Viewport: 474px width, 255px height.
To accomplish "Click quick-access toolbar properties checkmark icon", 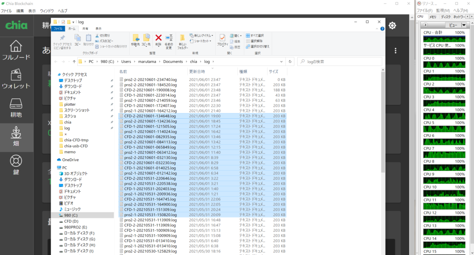I will 63,22.
